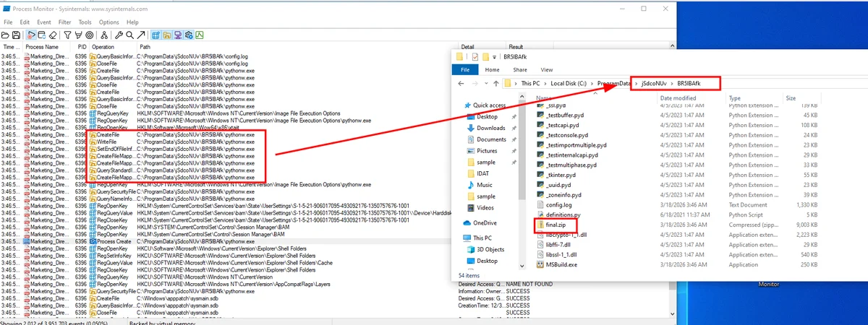868x325 pixels.
Task: Open the Options menu
Action: pos(109,22)
